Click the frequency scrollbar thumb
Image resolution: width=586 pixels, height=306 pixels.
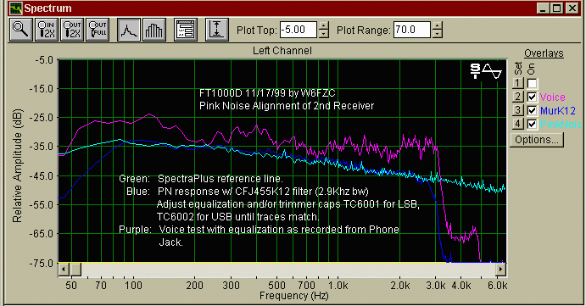coord(75,269)
